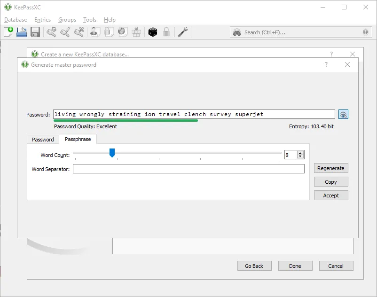Maximize the KeePassXC window

(344, 7)
